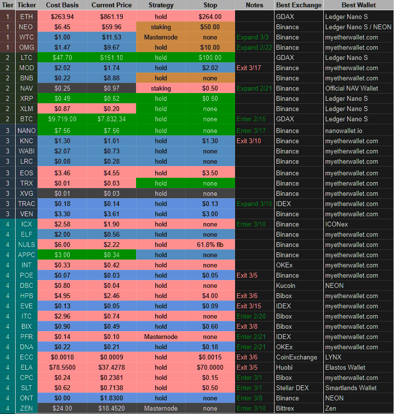The image size is (394, 414).
Task: Click the Cost Basis column header
Action: tap(62, 5)
